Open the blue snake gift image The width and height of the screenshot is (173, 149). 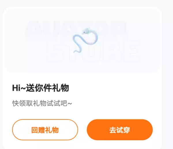85,40
